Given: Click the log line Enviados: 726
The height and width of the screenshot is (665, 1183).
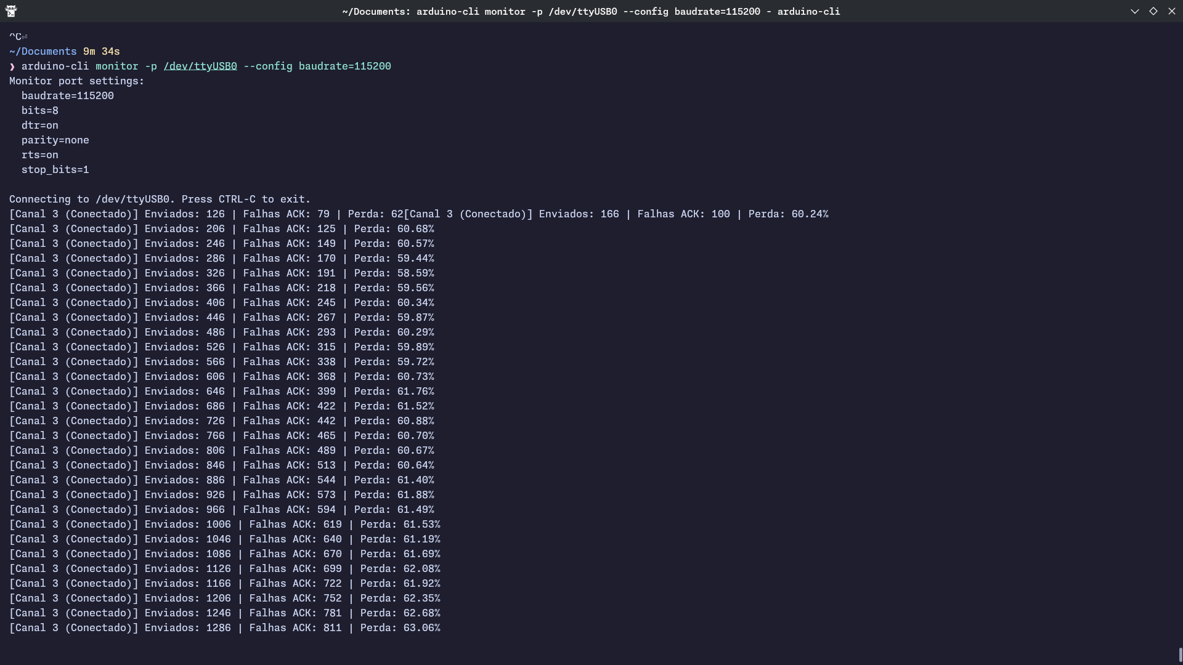Looking at the screenshot, I should [222, 421].
